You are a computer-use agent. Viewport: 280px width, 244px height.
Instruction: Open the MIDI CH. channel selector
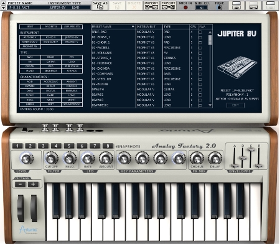(202, 7)
